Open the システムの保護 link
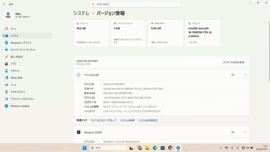 [127, 120]
